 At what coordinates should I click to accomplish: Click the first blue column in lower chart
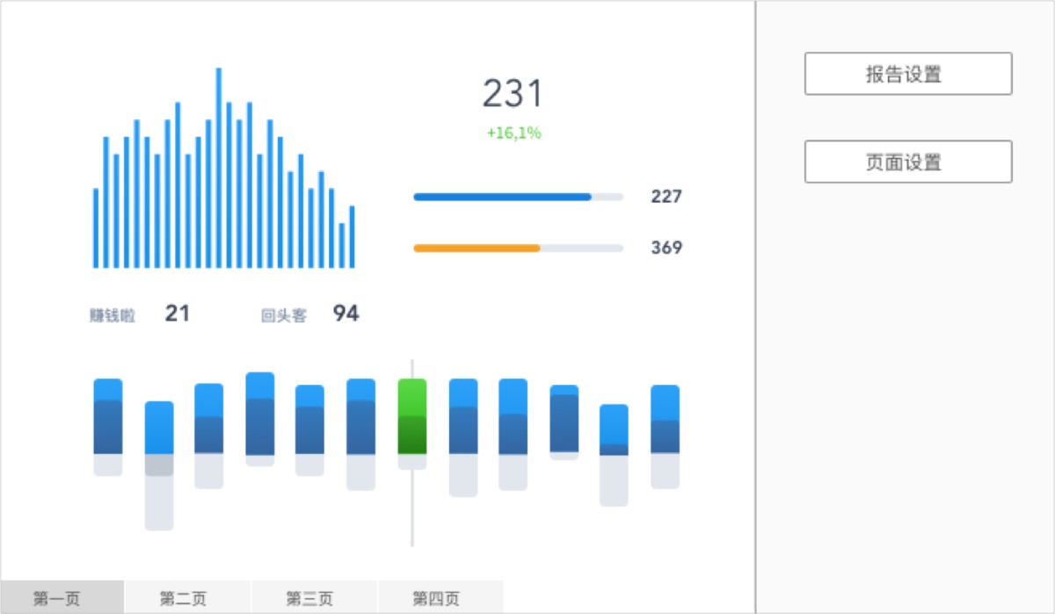coord(108,416)
